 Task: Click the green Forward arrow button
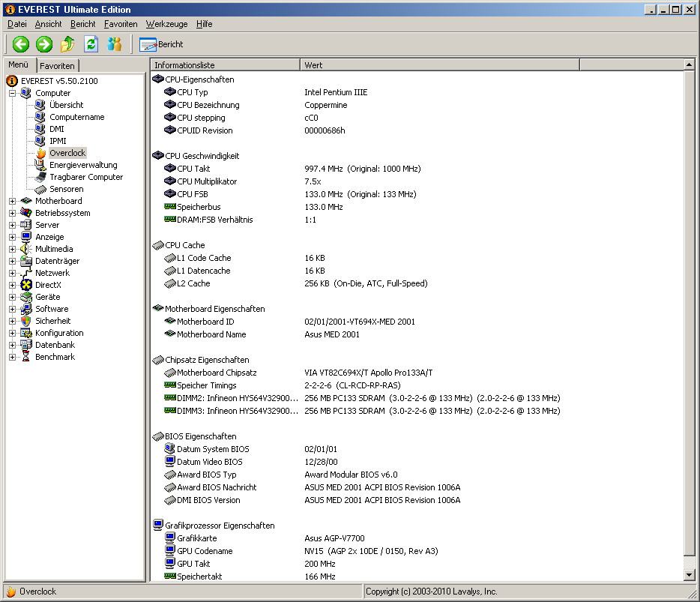click(x=43, y=44)
